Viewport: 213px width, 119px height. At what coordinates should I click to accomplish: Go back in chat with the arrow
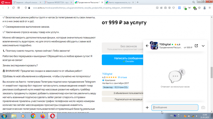147,46
